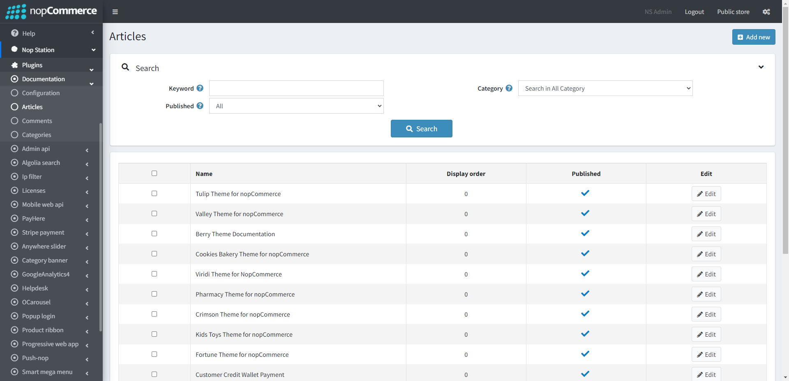Click the page vertical scrollbar
The image size is (789, 381).
click(785, 131)
